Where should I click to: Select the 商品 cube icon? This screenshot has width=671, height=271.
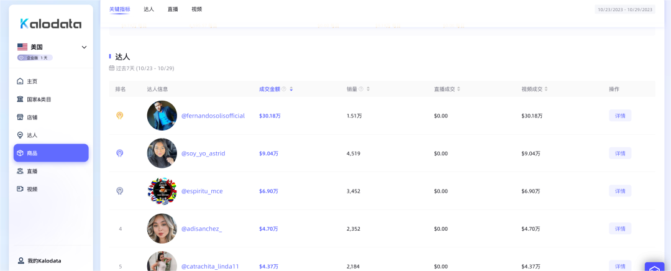pos(20,153)
